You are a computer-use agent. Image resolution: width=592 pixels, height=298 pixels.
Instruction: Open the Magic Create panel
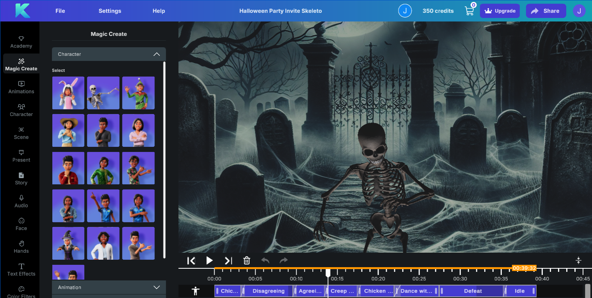[x=21, y=64]
